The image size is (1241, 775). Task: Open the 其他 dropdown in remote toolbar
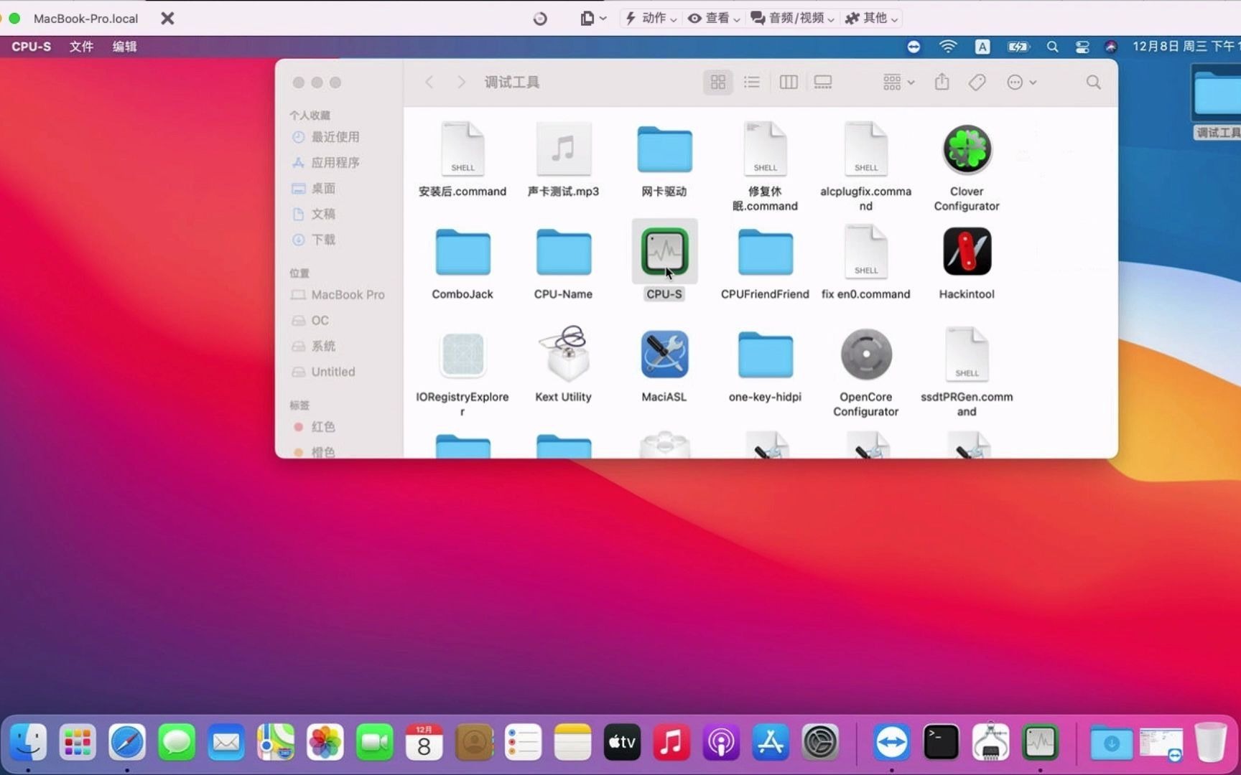click(872, 18)
